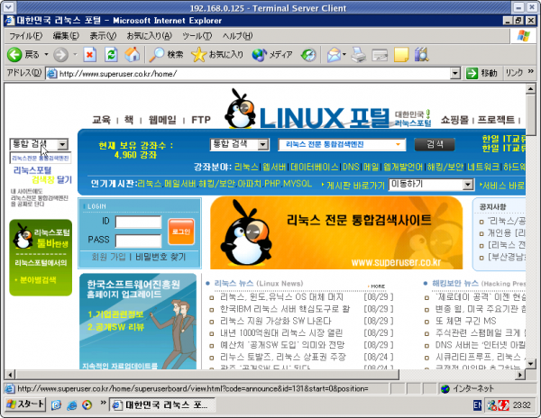Expand address bar URL dropdown
541x418 pixels.
point(455,73)
